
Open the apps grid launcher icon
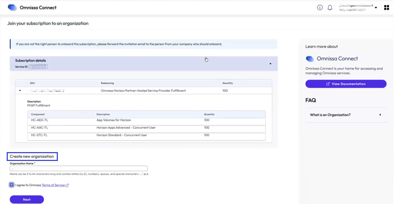coord(387,7)
